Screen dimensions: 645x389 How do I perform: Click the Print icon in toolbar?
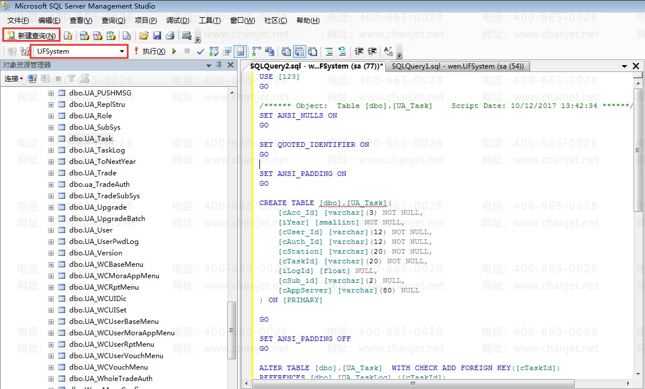click(x=170, y=36)
